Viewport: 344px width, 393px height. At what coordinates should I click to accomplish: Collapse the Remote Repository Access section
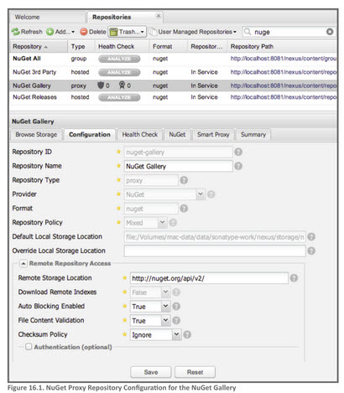tap(23, 263)
